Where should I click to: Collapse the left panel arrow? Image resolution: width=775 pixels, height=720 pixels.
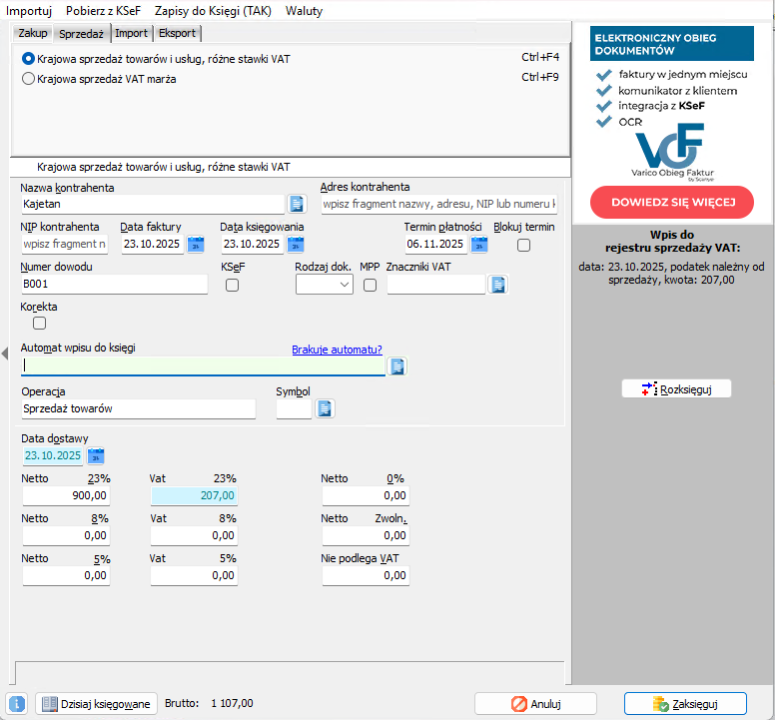pos(4,353)
